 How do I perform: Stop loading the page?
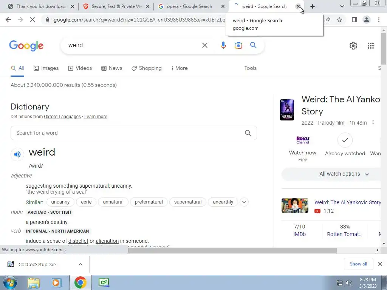[x=33, y=20]
